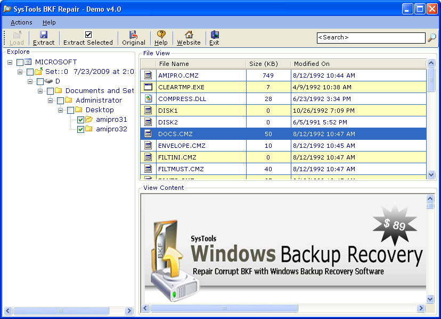Image resolution: width=441 pixels, height=319 pixels.
Task: Open Help from the toolbar icon
Action: click(x=161, y=35)
